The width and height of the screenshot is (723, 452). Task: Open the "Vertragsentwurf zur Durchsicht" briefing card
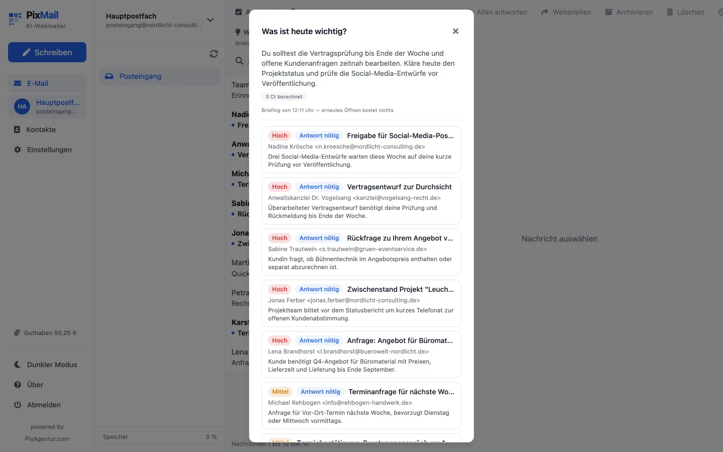(x=361, y=201)
